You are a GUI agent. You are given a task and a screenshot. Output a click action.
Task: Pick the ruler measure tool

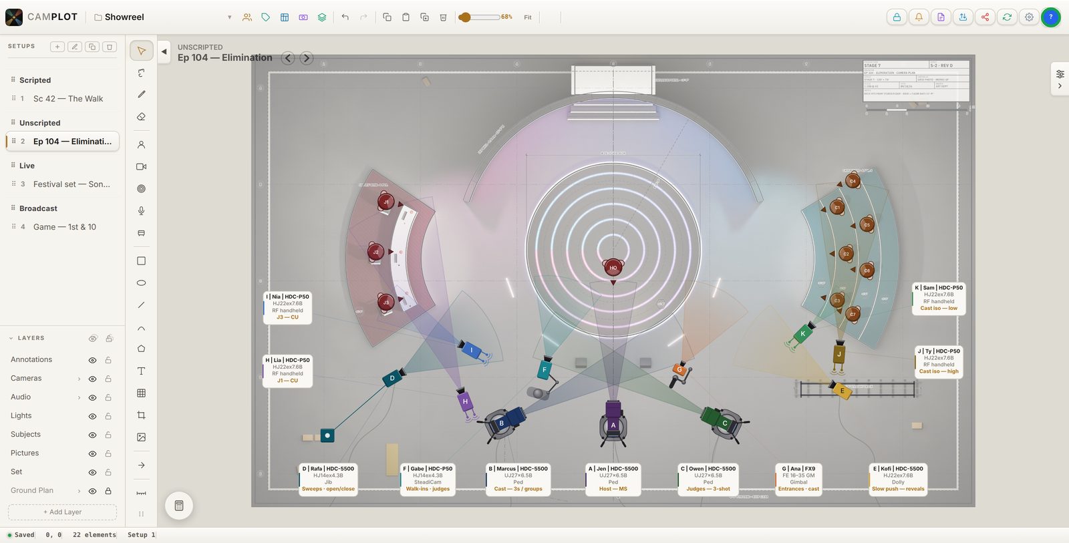pos(141,494)
